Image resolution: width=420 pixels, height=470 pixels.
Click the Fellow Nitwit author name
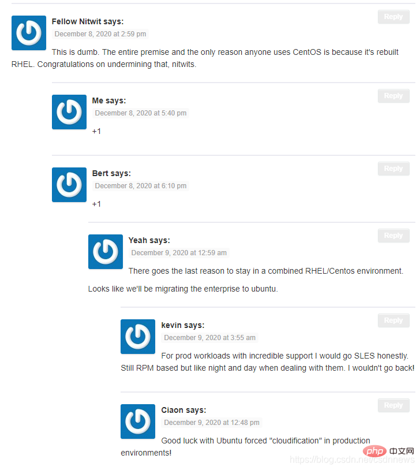77,21
